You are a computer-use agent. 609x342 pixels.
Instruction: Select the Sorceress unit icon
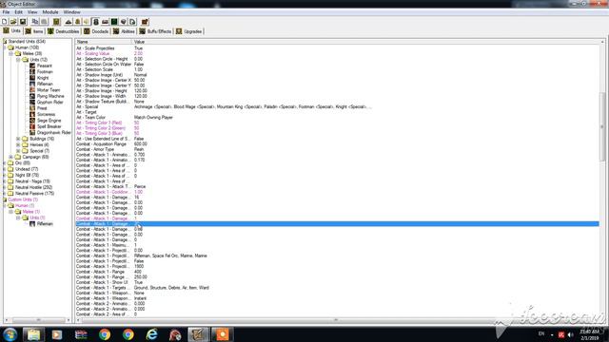(x=32, y=114)
